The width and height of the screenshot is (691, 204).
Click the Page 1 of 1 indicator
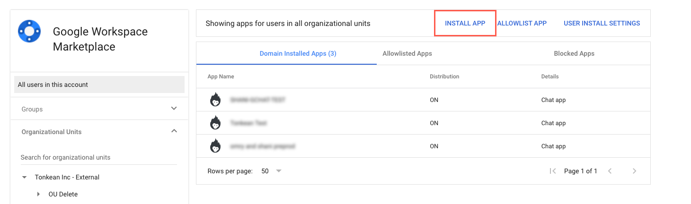coord(581,171)
